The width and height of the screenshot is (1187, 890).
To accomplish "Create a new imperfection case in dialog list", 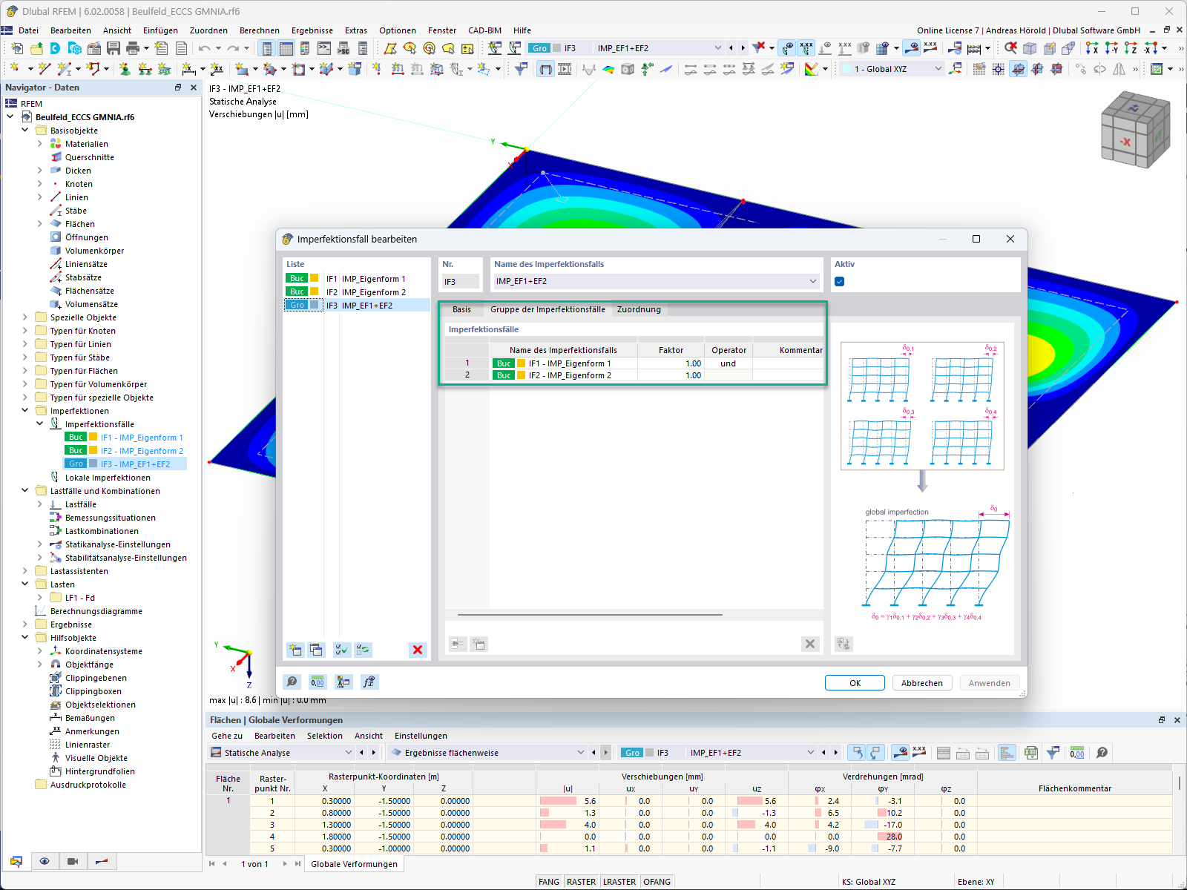I will point(295,650).
